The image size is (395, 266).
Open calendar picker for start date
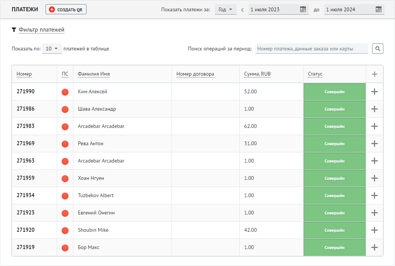coord(303,9)
